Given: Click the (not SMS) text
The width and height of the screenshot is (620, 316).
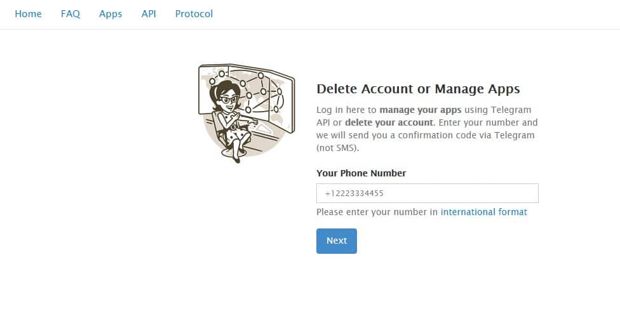Looking at the screenshot, I should click(337, 147).
